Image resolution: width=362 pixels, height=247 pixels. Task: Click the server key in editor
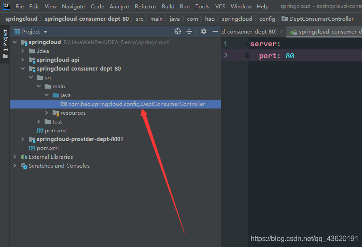(263, 44)
